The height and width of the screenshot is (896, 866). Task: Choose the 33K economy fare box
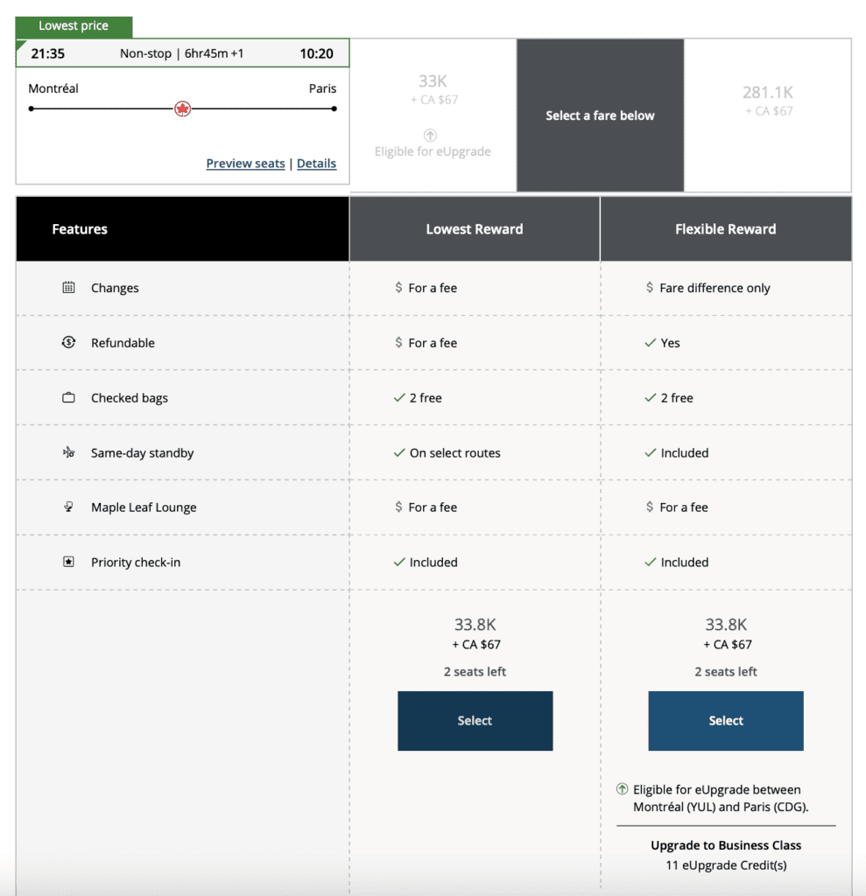[x=433, y=114]
